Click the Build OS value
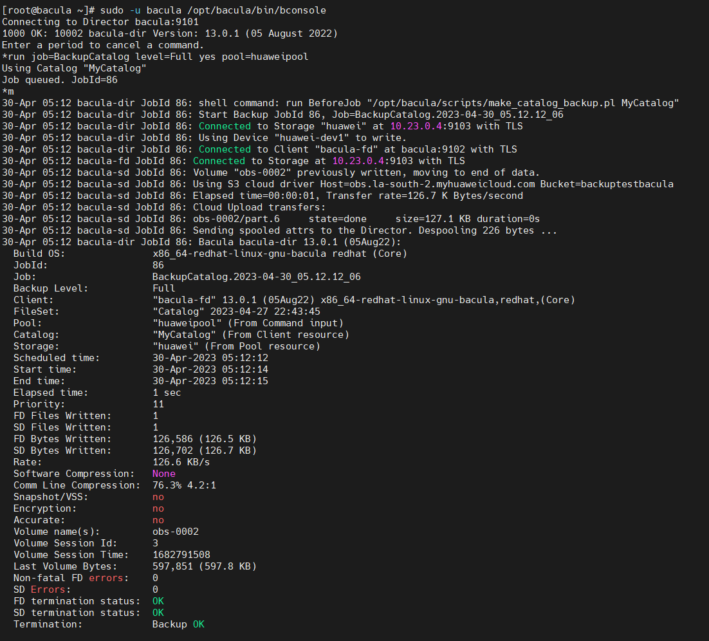Image resolution: width=709 pixels, height=641 pixels. (280, 254)
